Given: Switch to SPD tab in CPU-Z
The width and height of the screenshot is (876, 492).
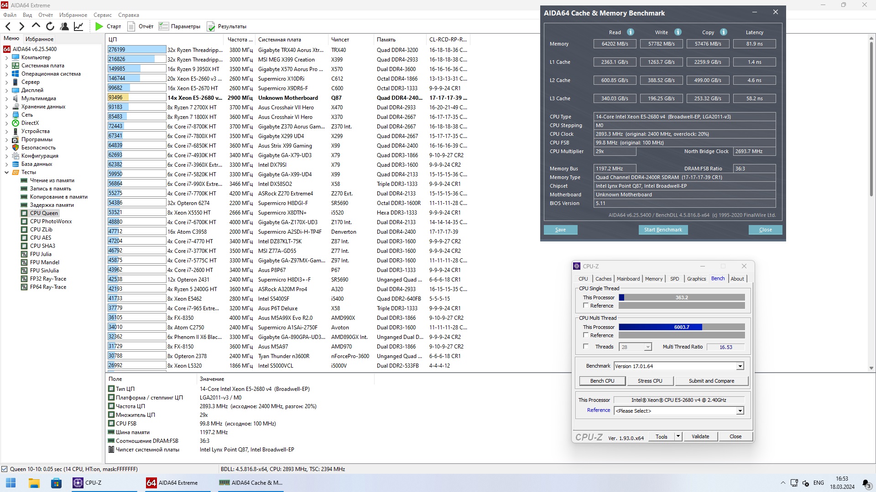Looking at the screenshot, I should [674, 279].
